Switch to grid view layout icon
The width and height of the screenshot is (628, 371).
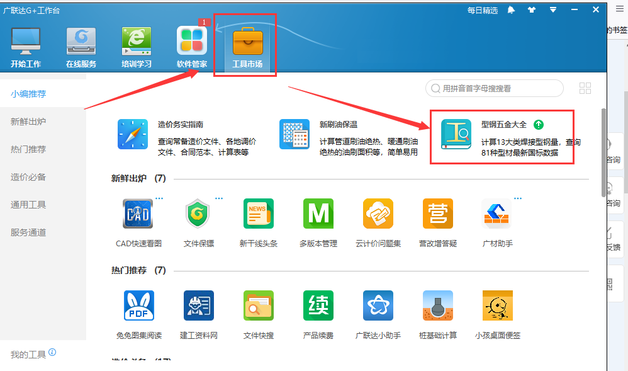[585, 88]
